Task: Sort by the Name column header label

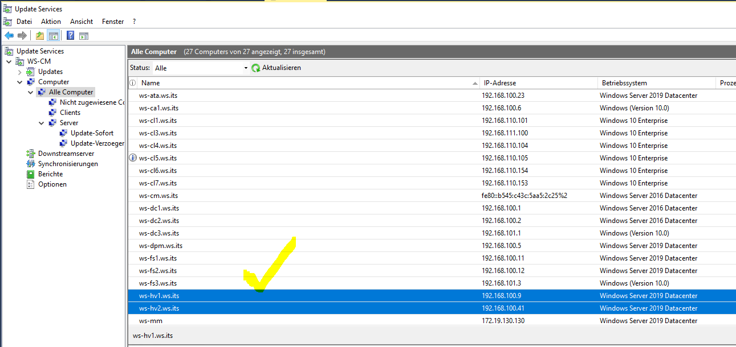Action: click(151, 83)
